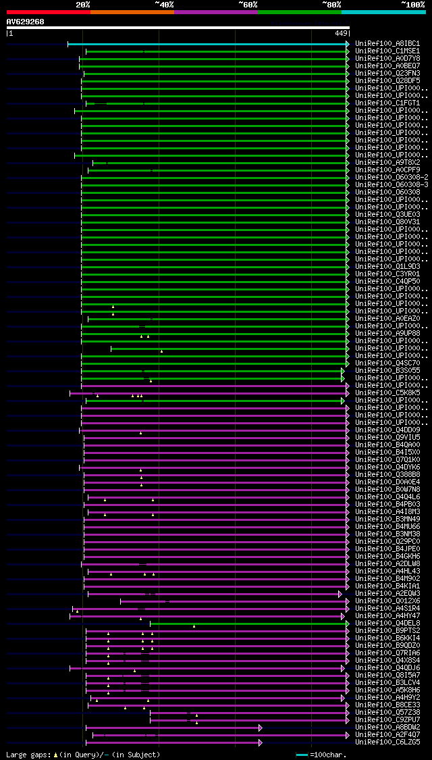
Task: Click the green alignment bar for C1FGT1
Action: click(217, 103)
